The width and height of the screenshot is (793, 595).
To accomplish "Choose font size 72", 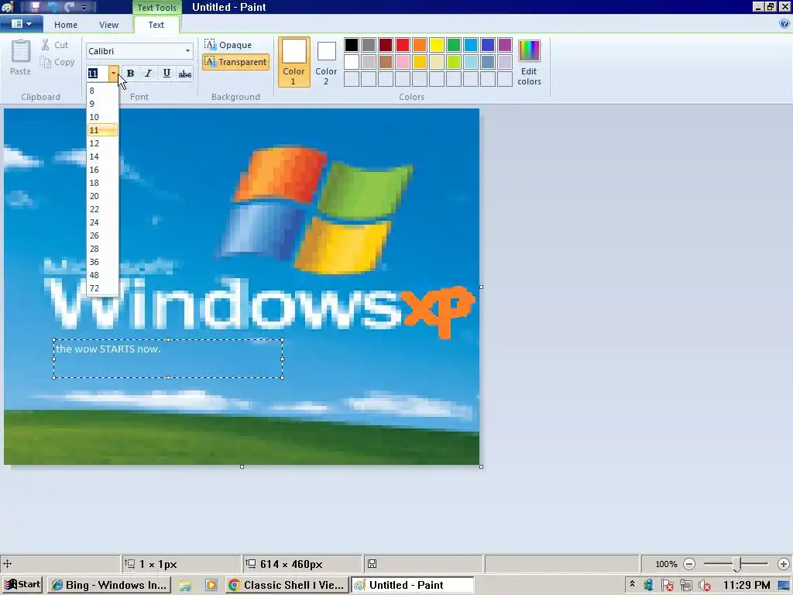I will [102, 288].
